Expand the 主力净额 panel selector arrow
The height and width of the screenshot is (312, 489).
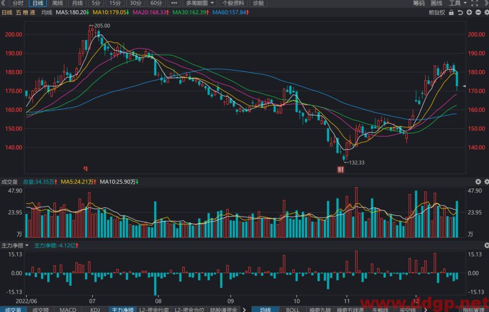coord(27,246)
